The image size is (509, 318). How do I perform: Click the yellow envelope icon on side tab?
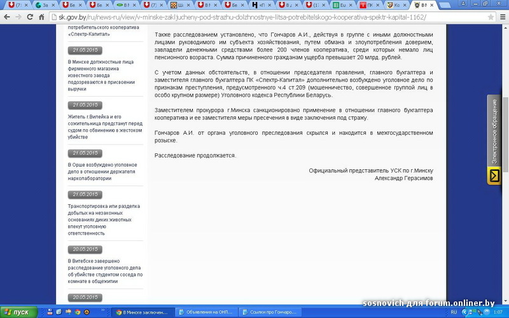[494, 176]
